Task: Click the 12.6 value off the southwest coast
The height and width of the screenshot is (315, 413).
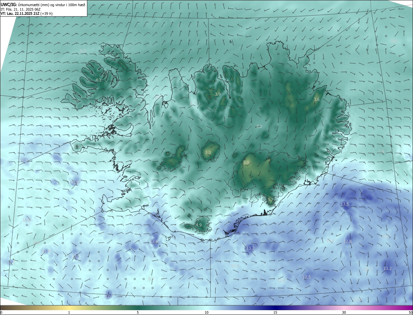Action: [154, 242]
